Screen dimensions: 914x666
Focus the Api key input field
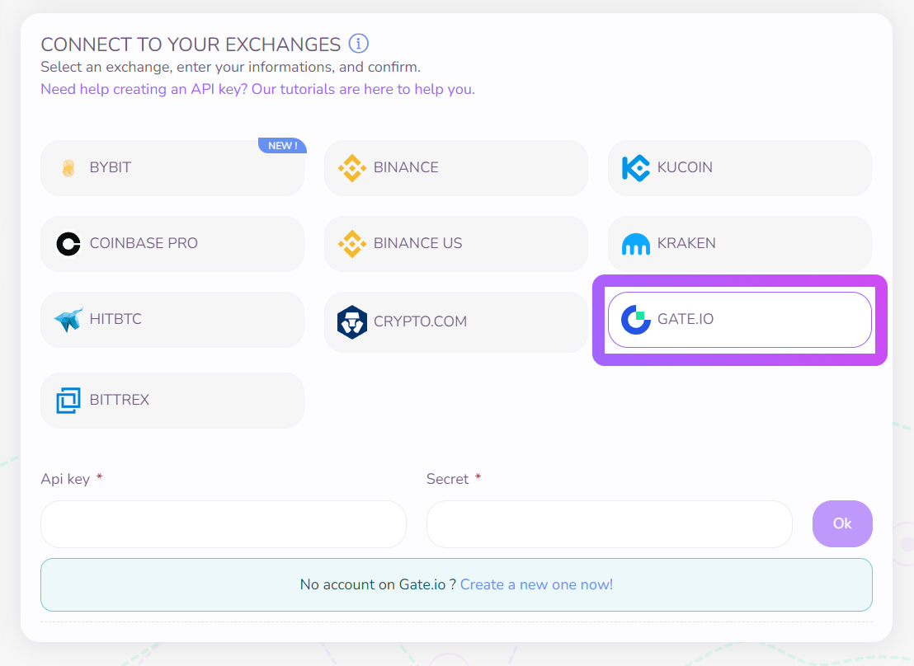pos(224,524)
